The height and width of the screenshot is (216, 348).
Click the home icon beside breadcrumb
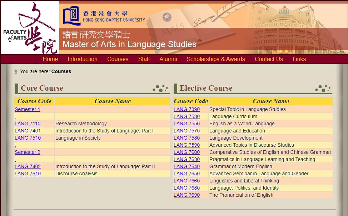click(16, 72)
